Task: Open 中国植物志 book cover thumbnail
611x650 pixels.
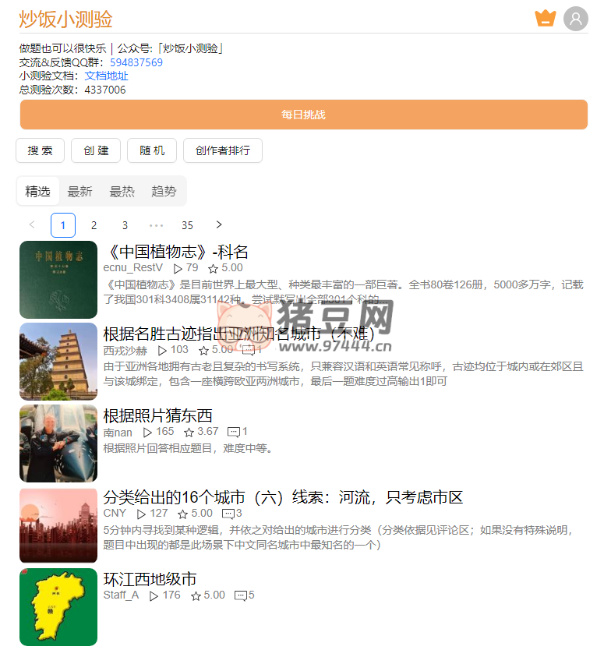Action: 58,279
